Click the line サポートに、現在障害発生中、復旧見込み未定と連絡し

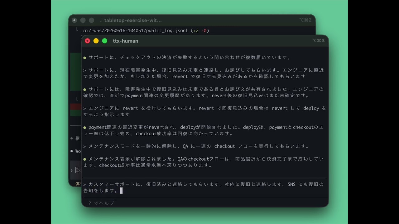coord(204,73)
